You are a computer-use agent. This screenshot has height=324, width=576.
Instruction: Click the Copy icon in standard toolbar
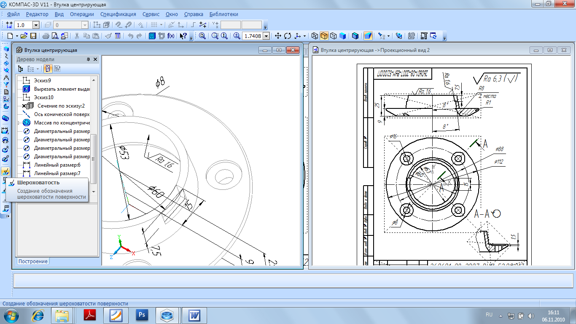point(86,36)
